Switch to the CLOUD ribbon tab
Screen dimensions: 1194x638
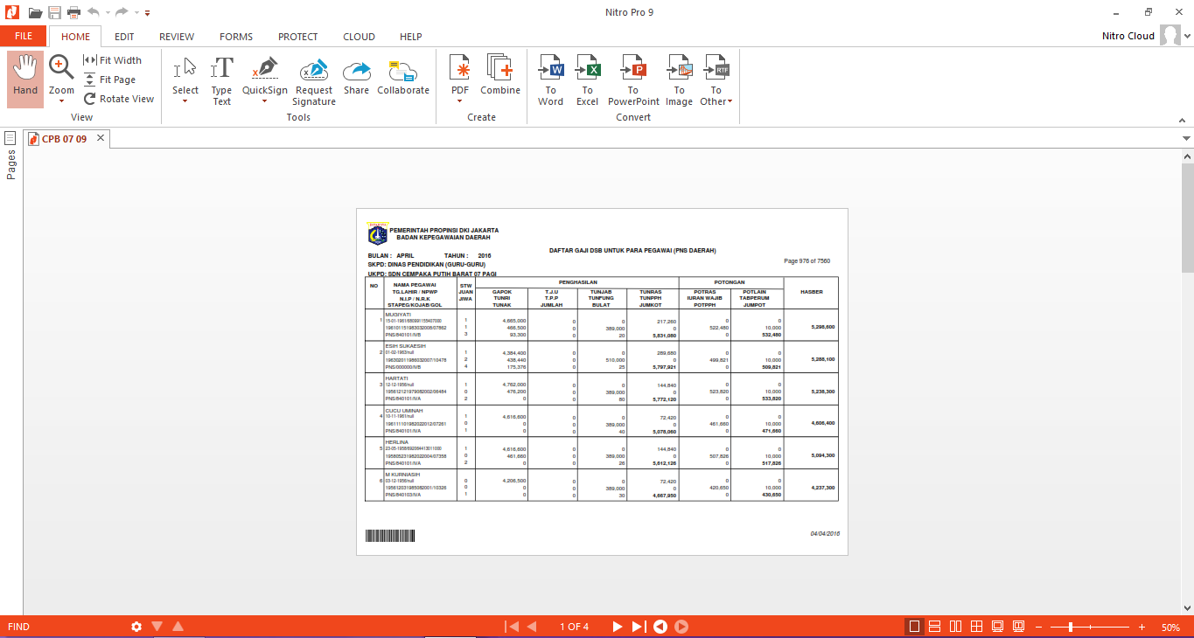pos(359,37)
